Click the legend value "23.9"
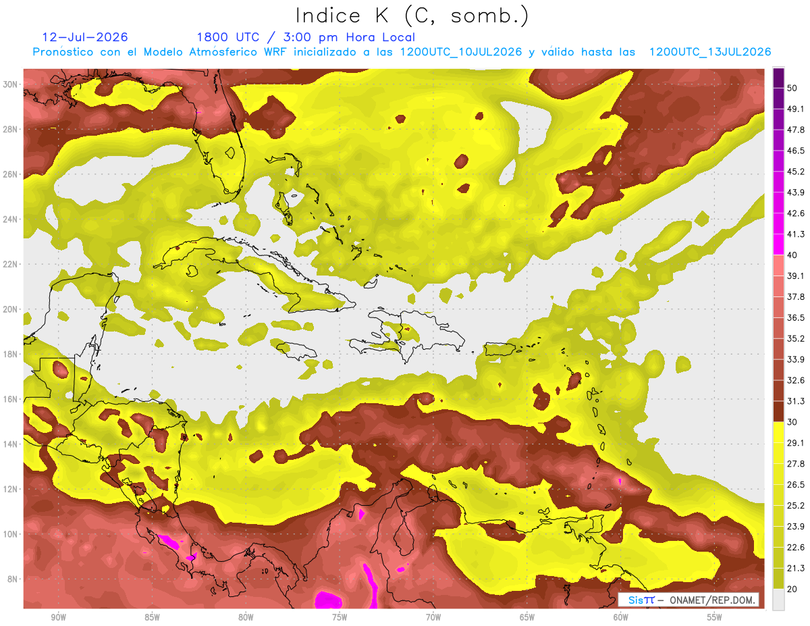 795,526
